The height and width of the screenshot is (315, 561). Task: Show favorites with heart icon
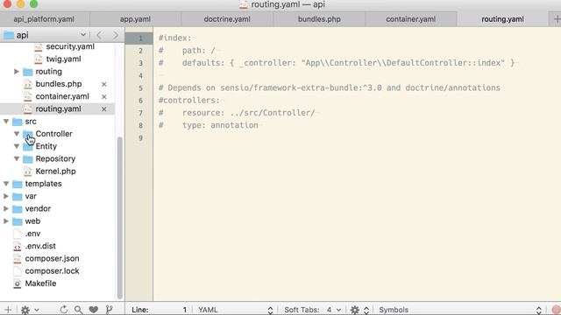tap(94, 310)
